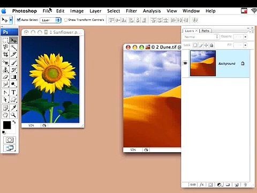This screenshot has height=193, width=257.
Task: Open the Fill slider arrow
Action: [x=245, y=45]
